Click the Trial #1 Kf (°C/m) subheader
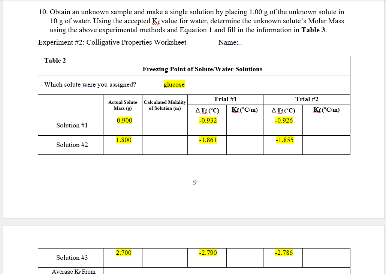Screen dimensions: 386x274 click(x=245, y=110)
